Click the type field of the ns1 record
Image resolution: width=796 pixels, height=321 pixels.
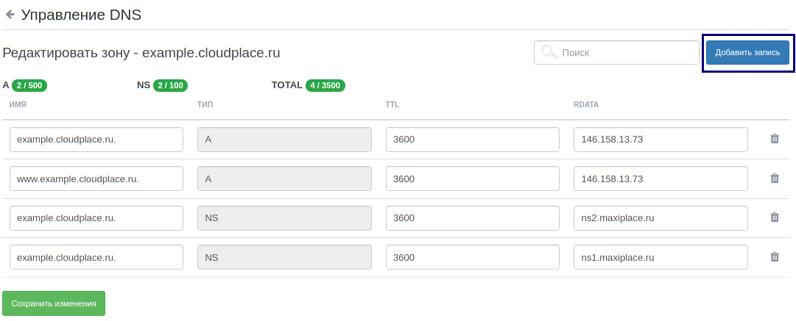284,257
